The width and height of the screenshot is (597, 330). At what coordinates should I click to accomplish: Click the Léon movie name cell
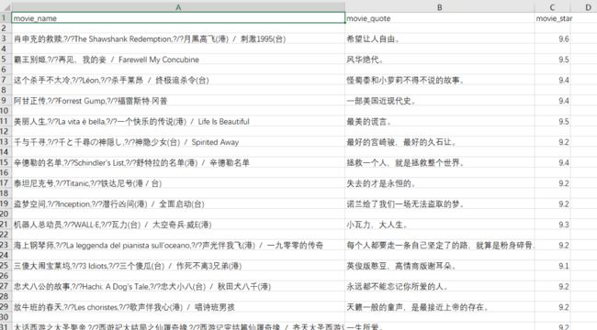[178, 80]
